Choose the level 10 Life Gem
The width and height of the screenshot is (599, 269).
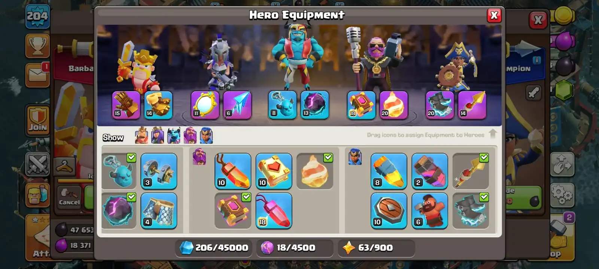click(x=233, y=171)
